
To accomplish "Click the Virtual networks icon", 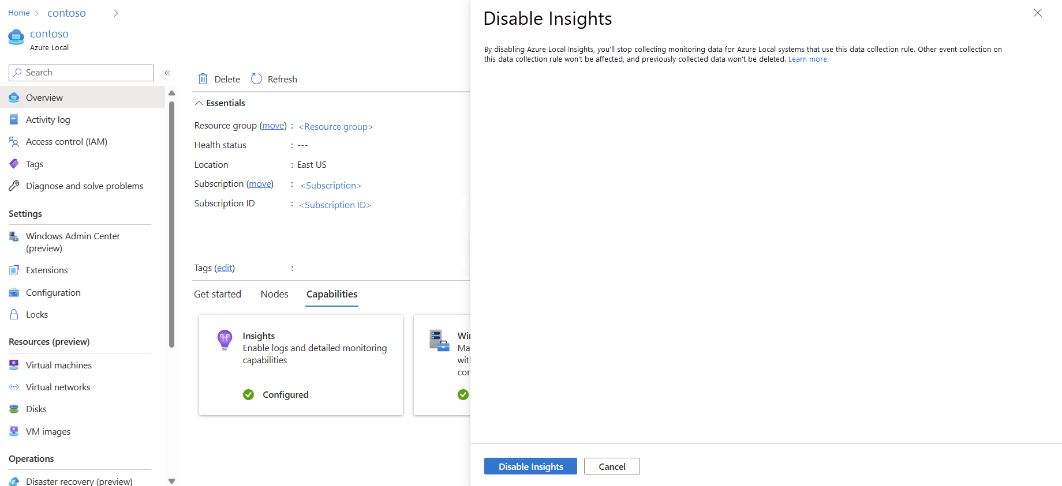I will 14,387.
